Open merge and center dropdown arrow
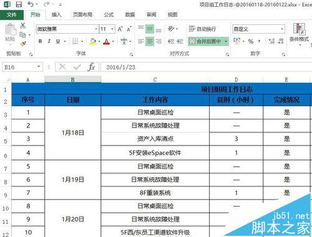The image size is (312, 237). pyautogui.click(x=226, y=41)
